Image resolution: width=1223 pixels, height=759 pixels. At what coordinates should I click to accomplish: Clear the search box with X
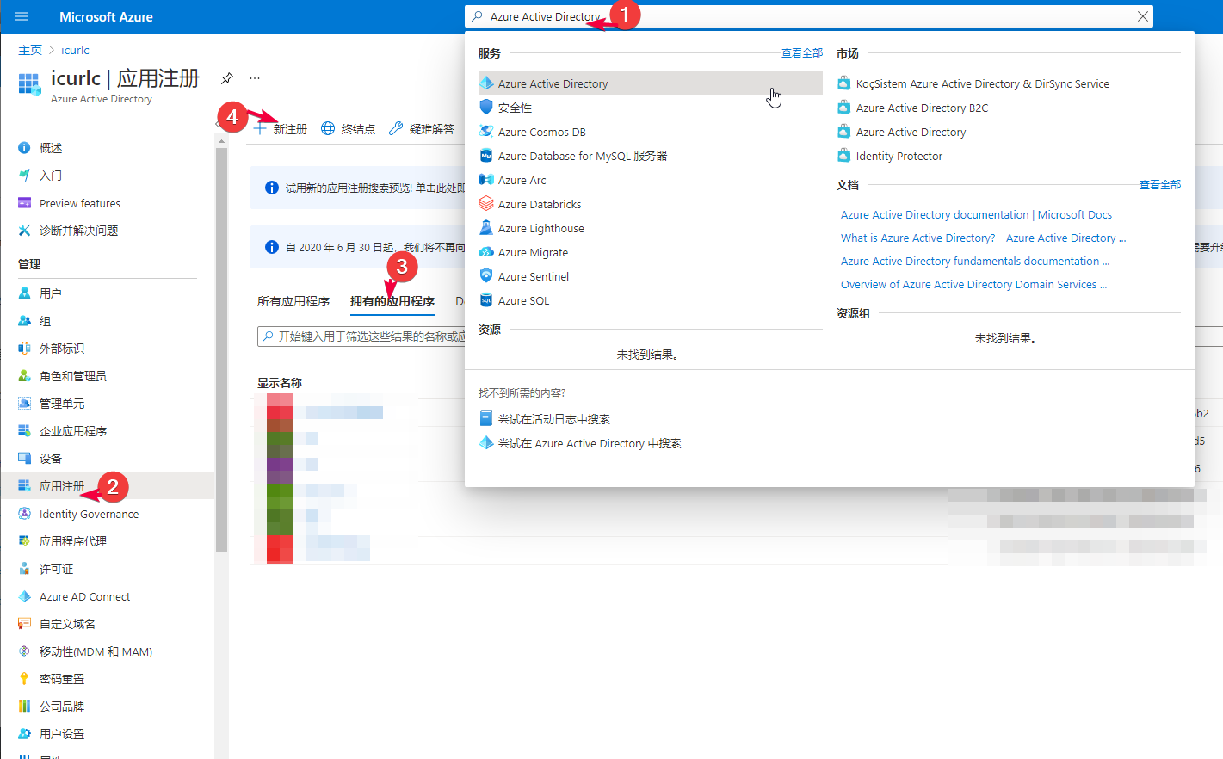pyautogui.click(x=1142, y=16)
